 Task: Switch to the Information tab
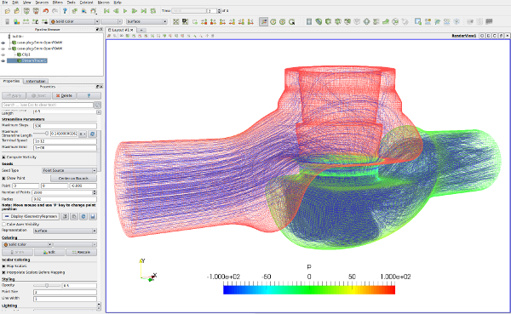pos(36,81)
